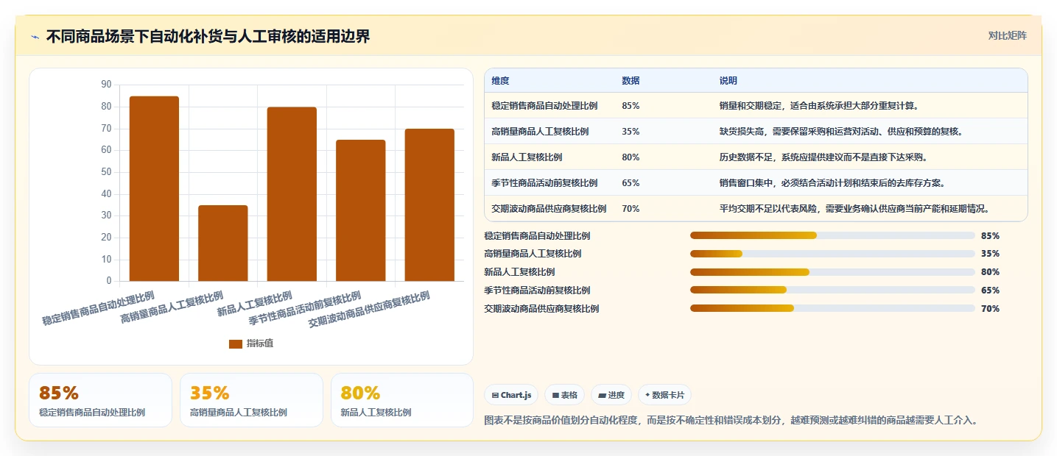This screenshot has height=456, width=1057.
Task: Select the 表格 tag chip
Action: coord(564,395)
